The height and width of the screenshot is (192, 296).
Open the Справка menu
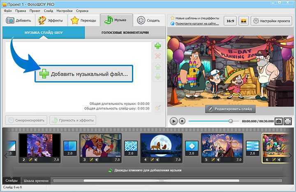[x=82, y=11]
